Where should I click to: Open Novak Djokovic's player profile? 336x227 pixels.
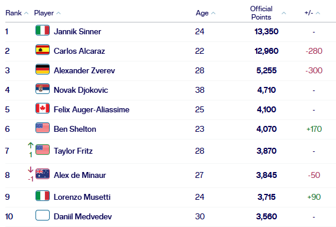coord(81,90)
